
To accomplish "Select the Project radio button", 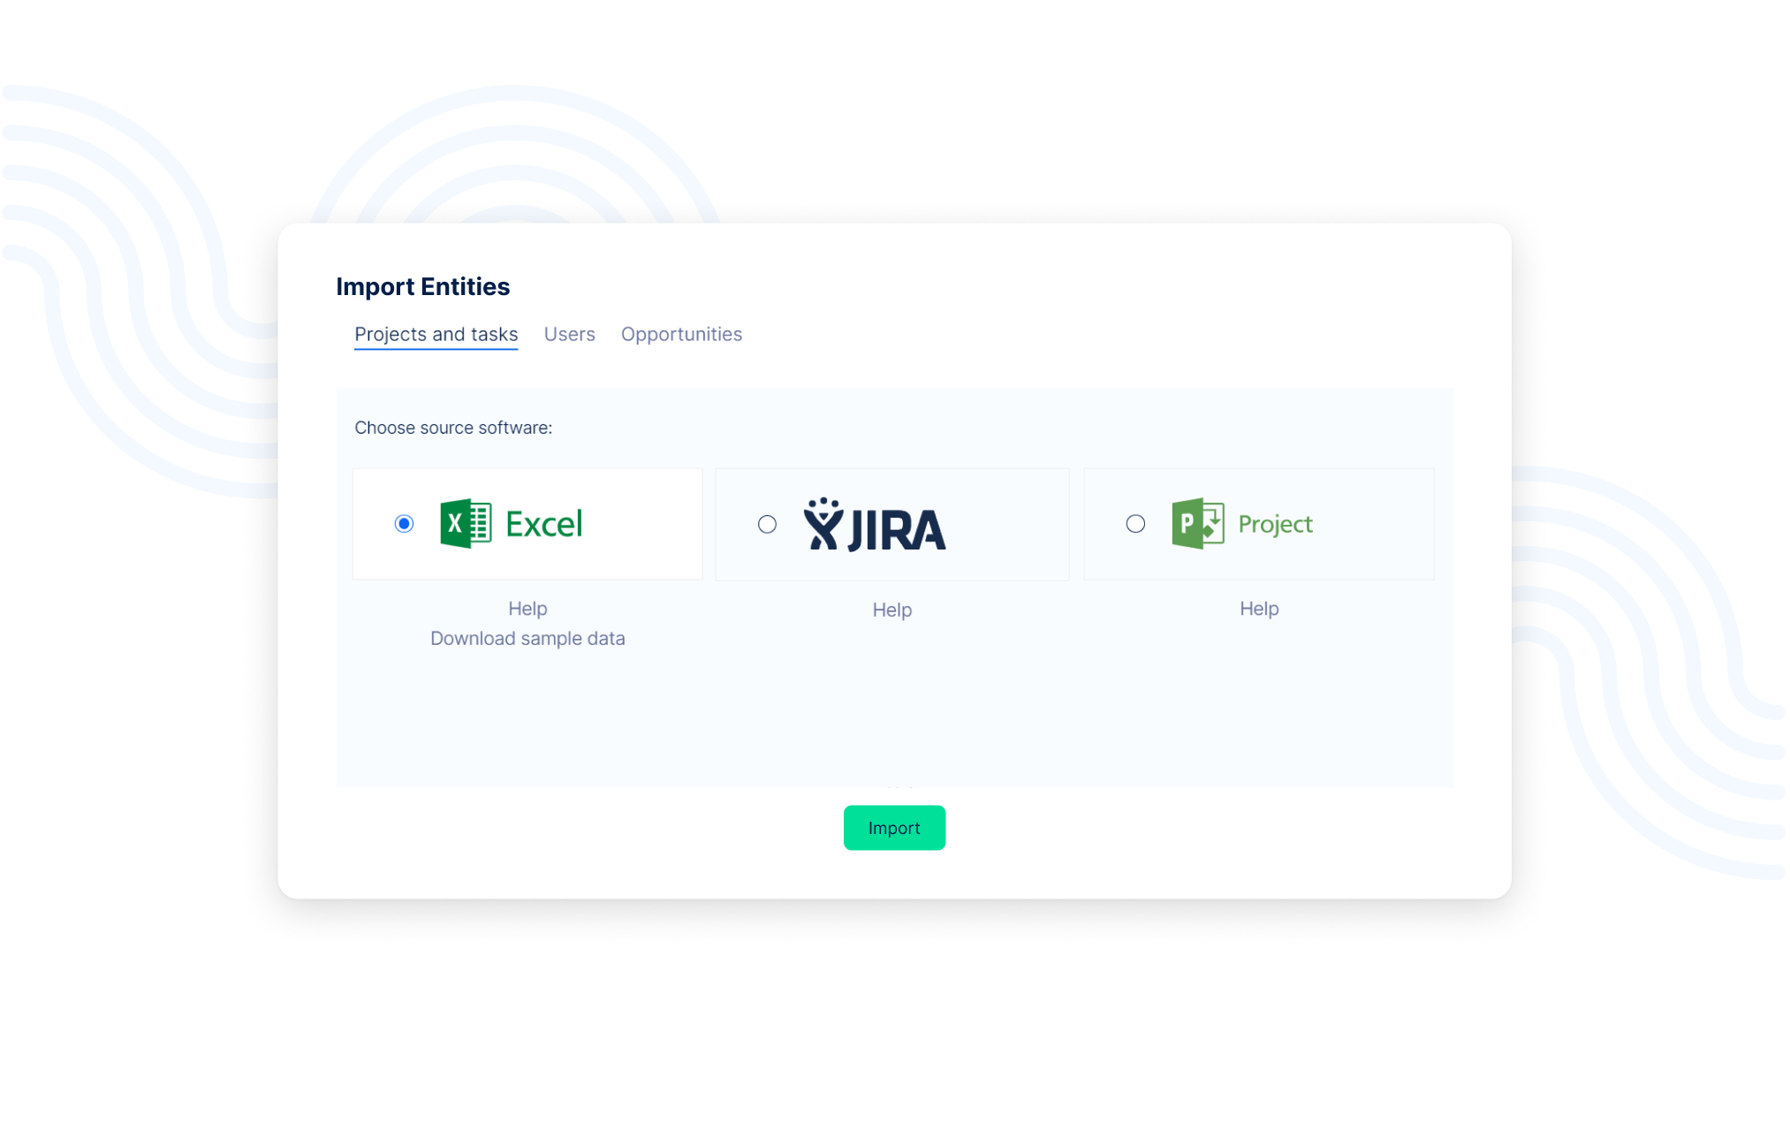I will coord(1135,524).
